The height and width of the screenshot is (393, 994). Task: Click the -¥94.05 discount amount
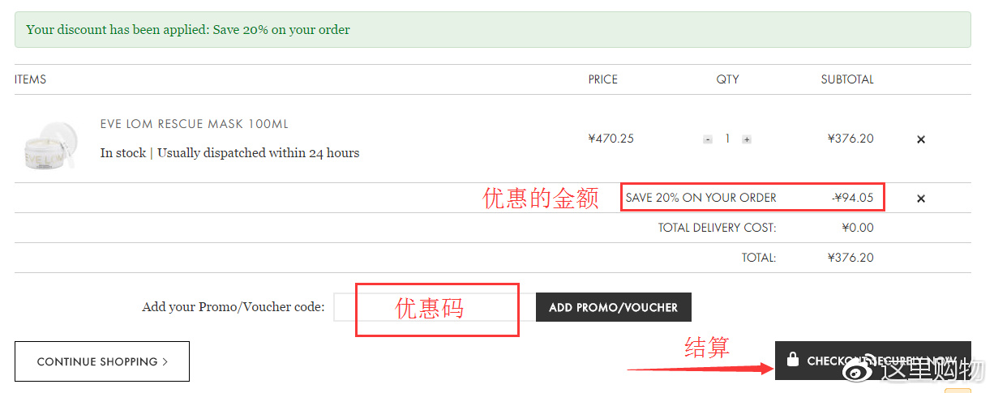click(853, 198)
